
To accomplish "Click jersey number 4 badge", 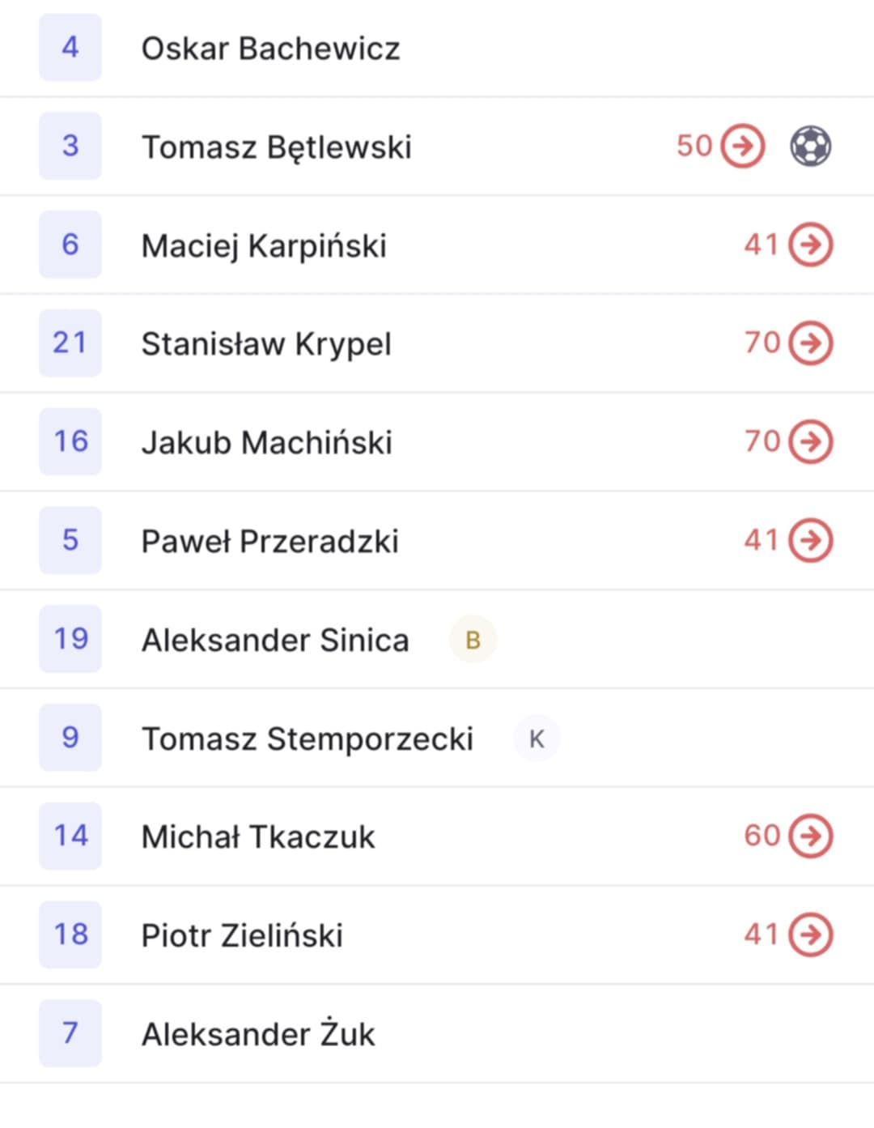I will (70, 47).
